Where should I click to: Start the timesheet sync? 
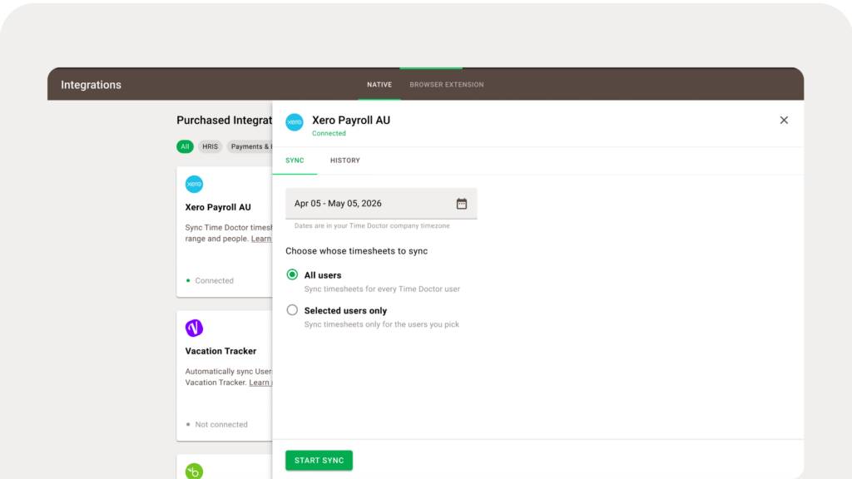319,461
